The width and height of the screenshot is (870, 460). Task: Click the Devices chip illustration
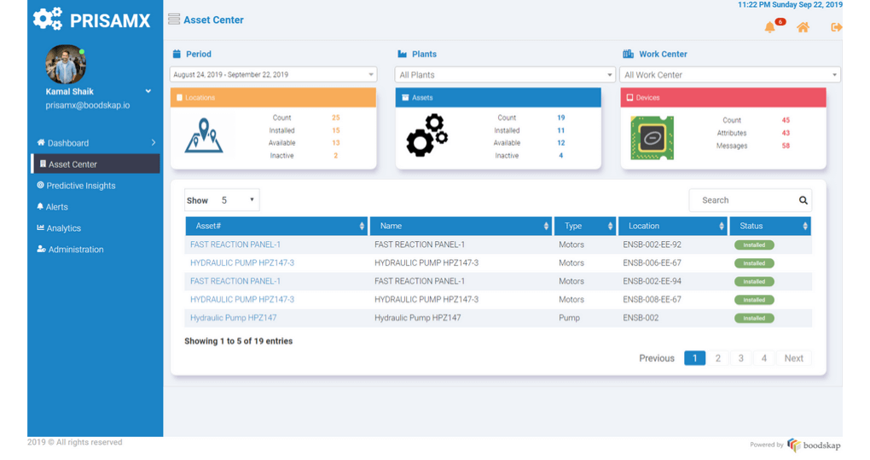point(652,138)
